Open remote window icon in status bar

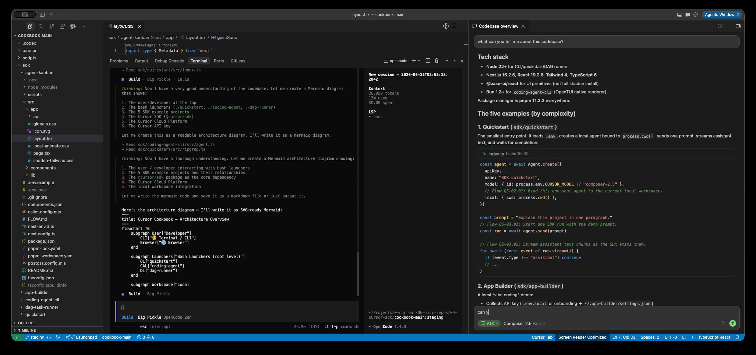coord(17,337)
